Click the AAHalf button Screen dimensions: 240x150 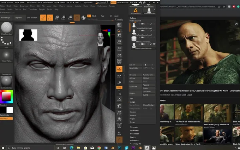click(119, 56)
